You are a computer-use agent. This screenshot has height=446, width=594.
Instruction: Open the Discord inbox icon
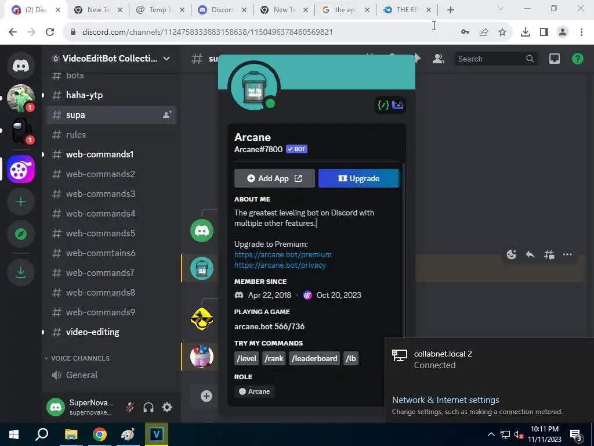tap(554, 59)
